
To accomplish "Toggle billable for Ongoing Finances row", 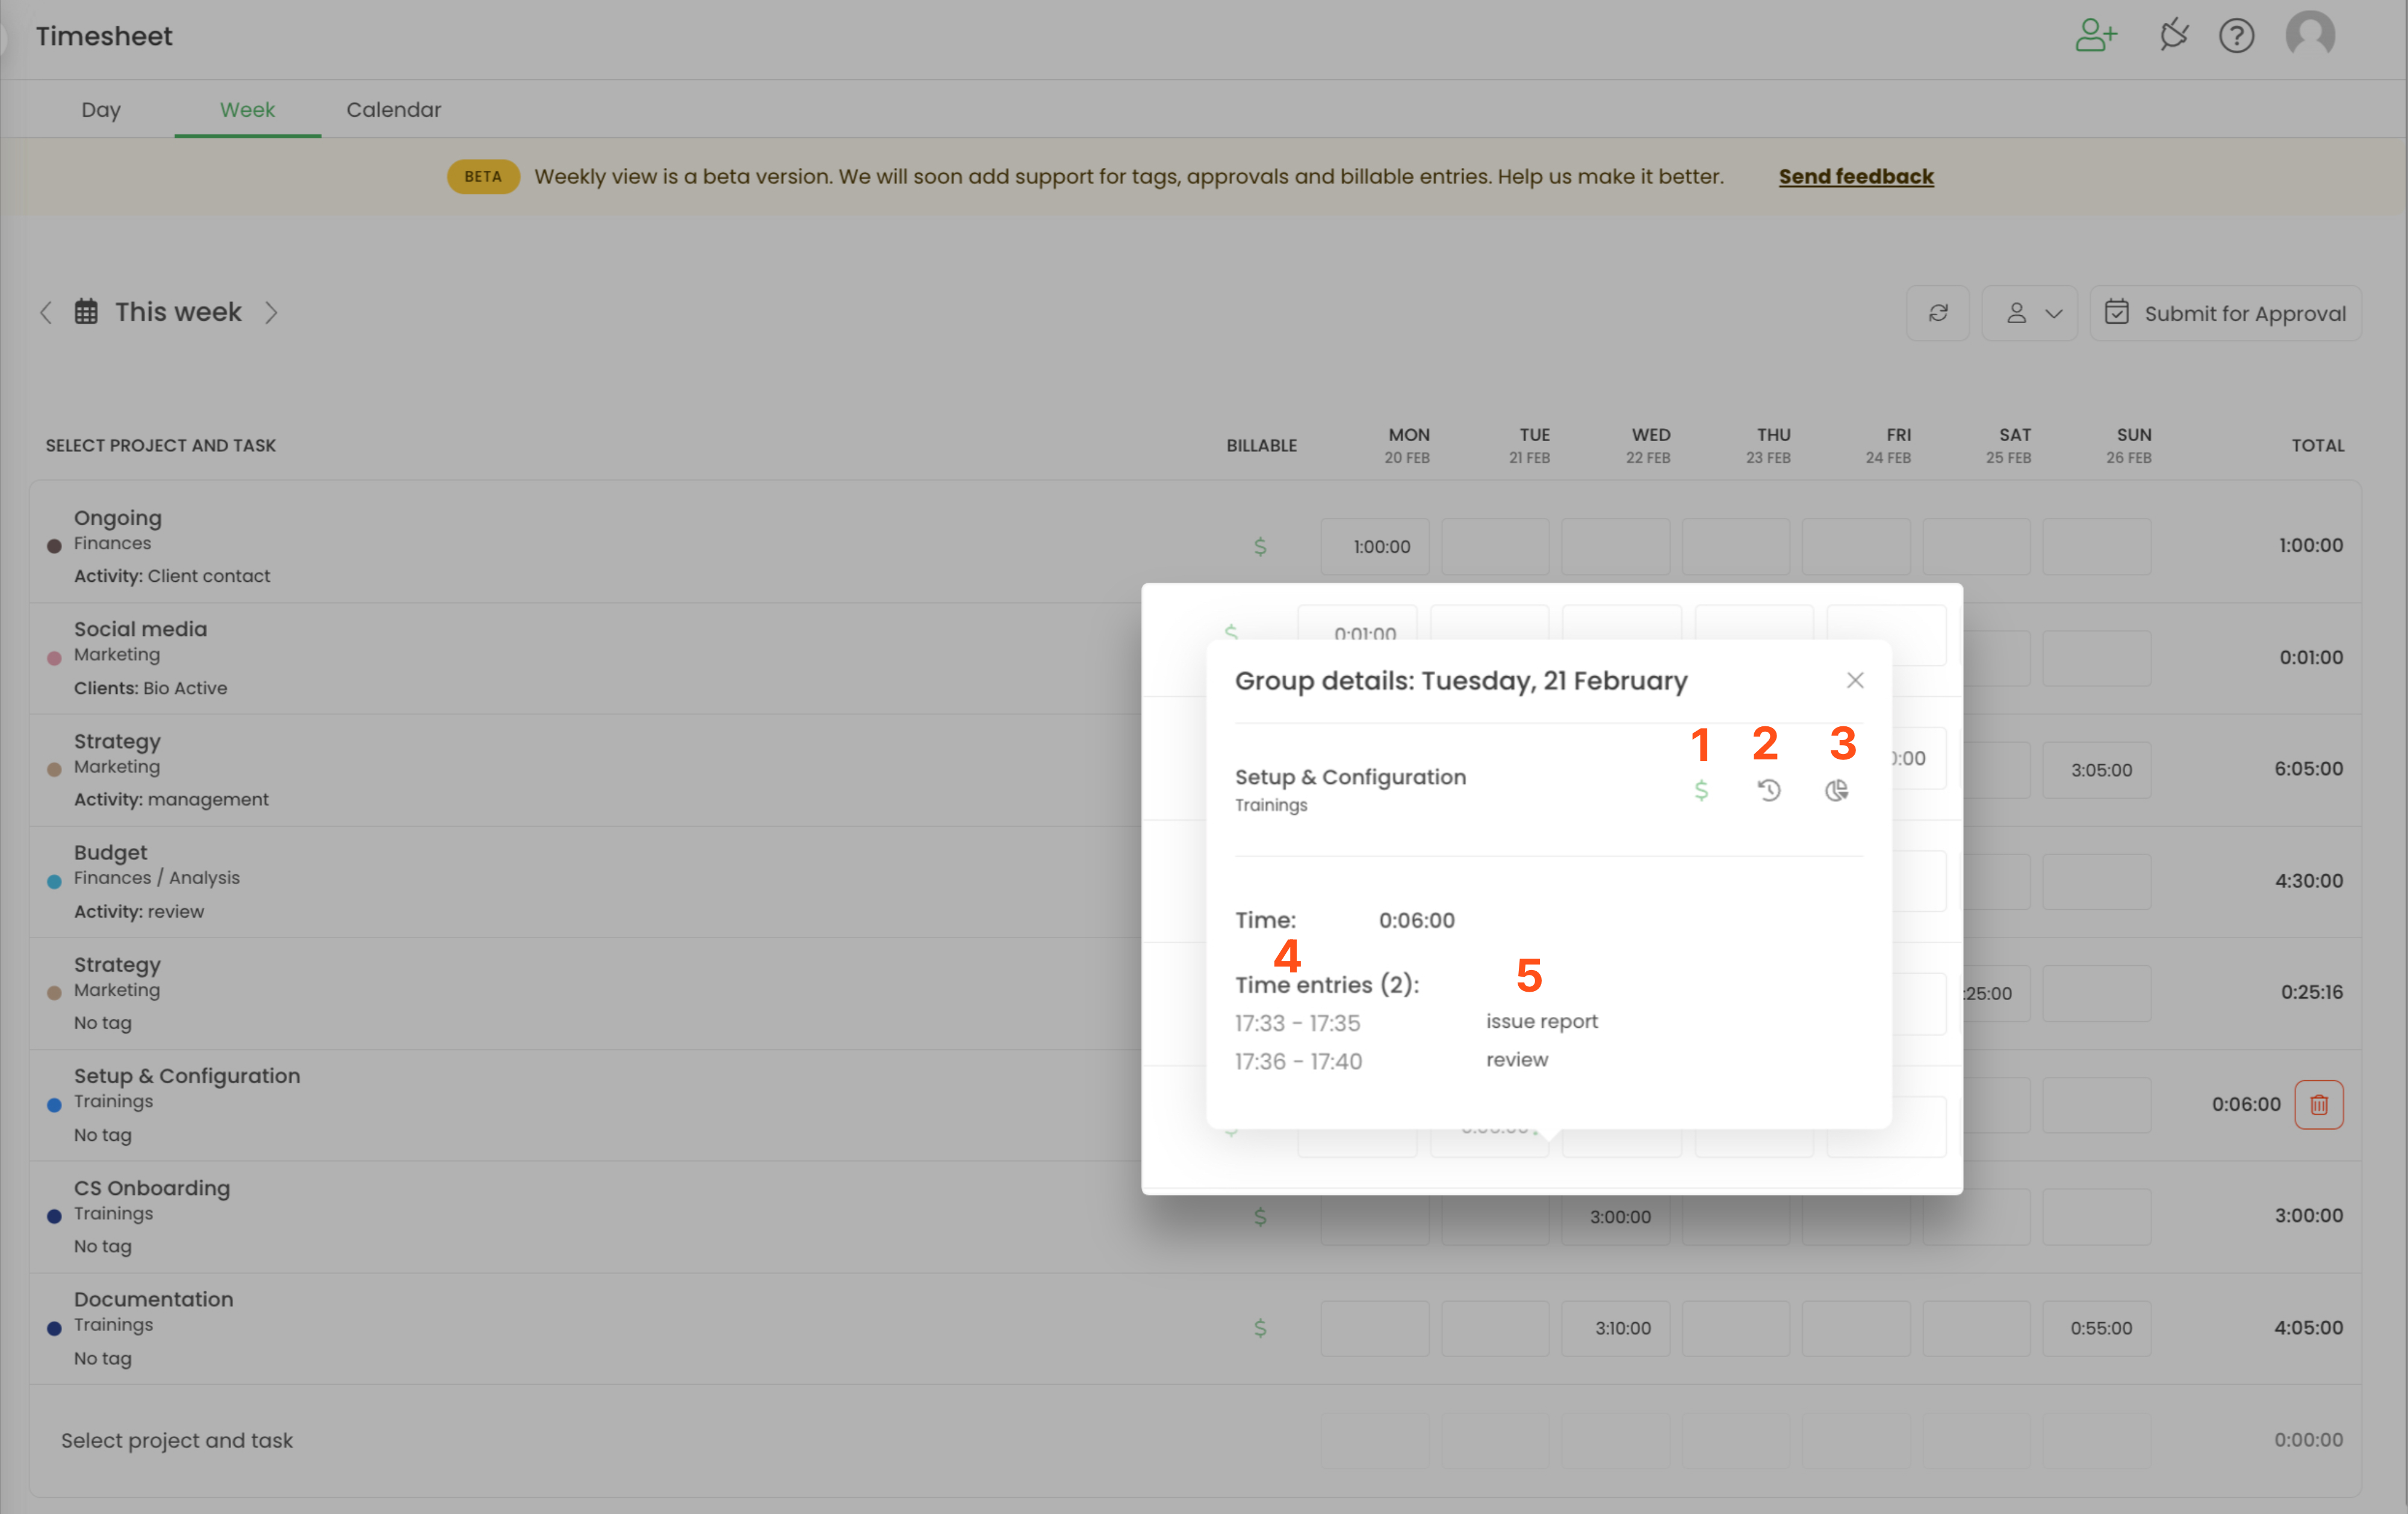I will [x=1260, y=546].
